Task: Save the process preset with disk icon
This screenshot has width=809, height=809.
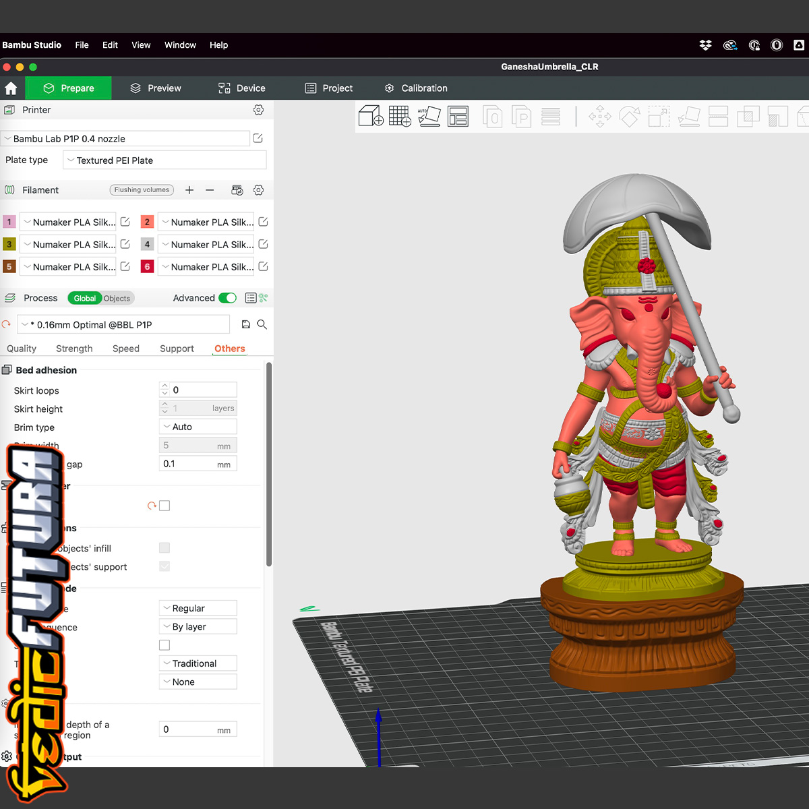Action: [246, 324]
